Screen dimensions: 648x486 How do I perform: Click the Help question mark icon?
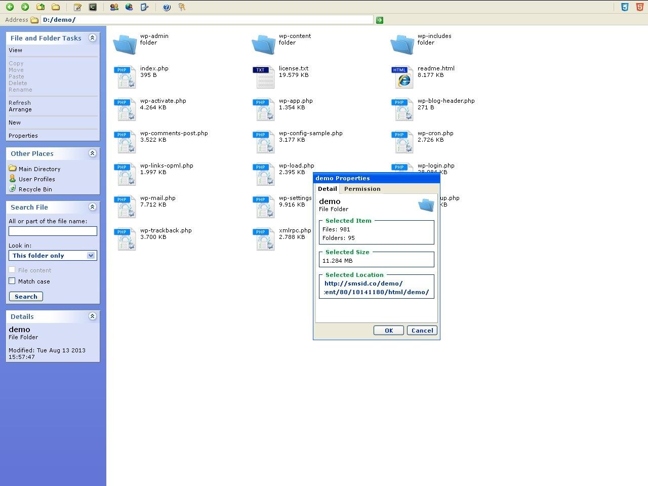coord(167,7)
